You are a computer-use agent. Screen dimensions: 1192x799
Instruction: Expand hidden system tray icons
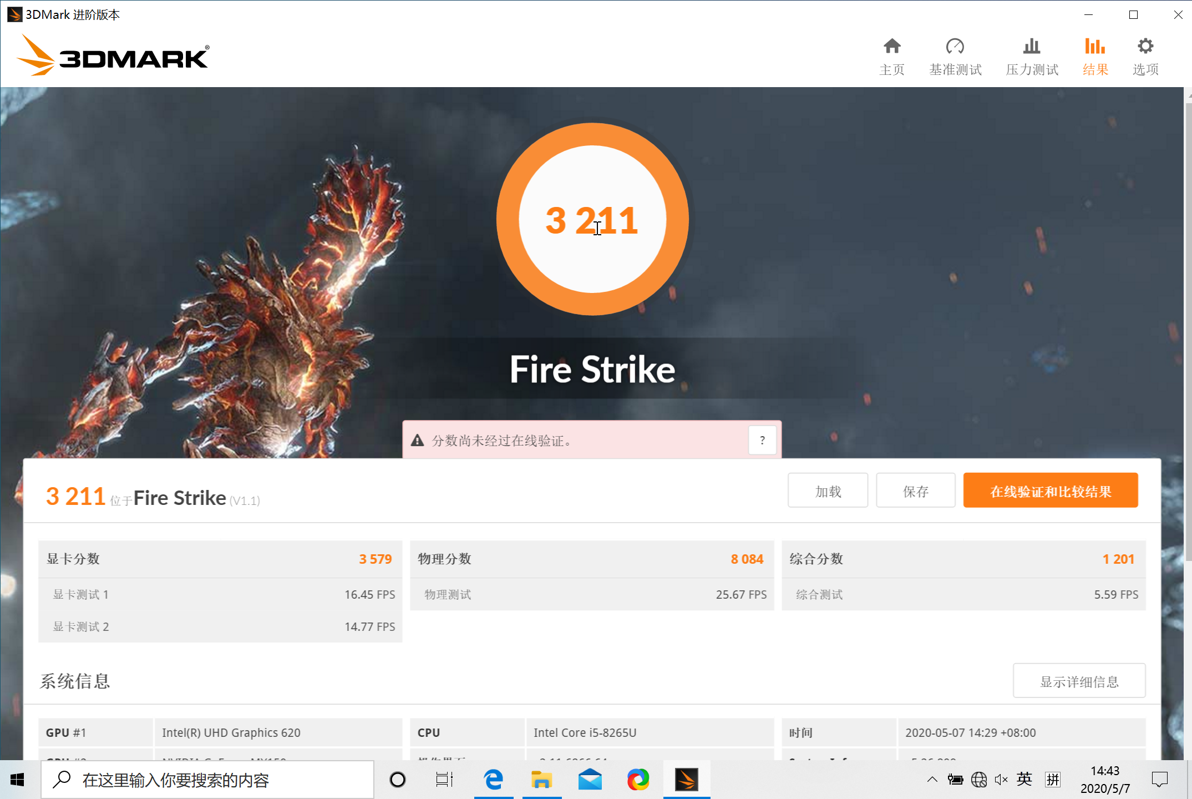click(932, 780)
